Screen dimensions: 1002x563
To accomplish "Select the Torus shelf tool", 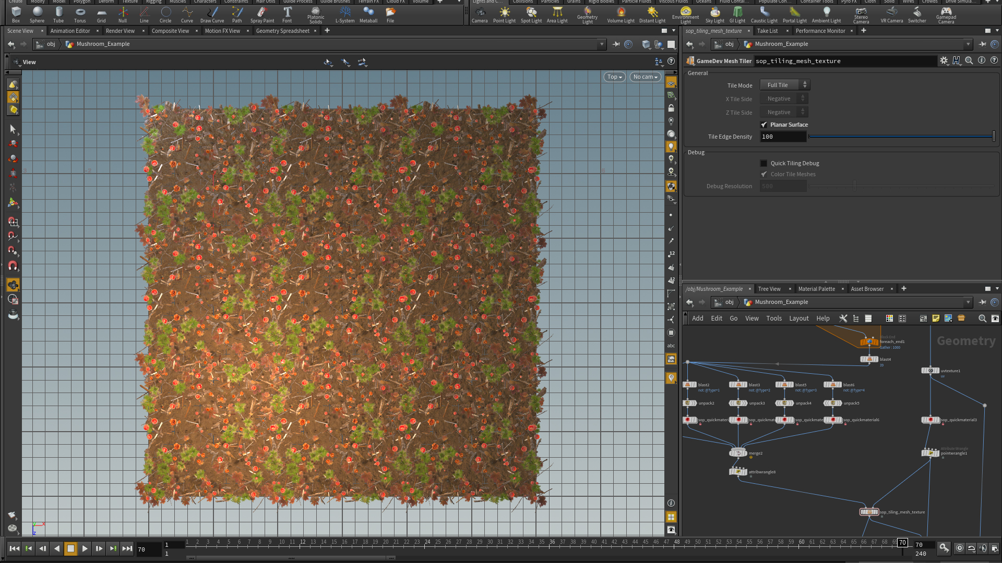I will pos(80,14).
